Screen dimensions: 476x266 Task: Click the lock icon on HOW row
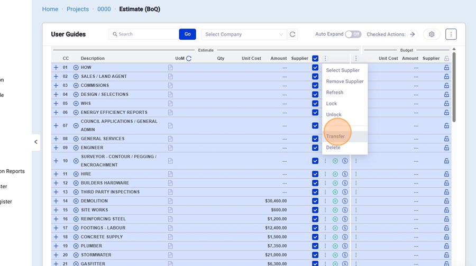click(446, 68)
